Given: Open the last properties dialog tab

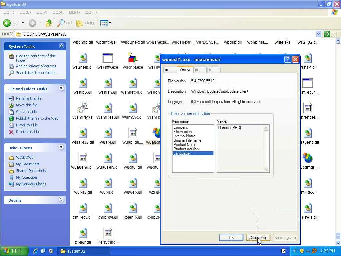Looking at the screenshot, I should tap(213, 70).
